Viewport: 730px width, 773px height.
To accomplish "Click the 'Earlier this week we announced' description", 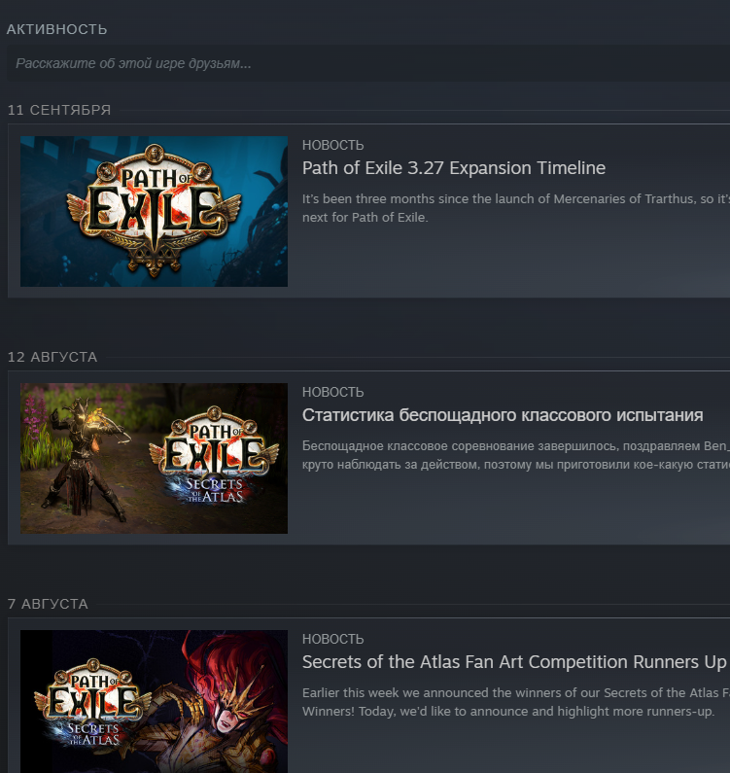I will pos(515,702).
